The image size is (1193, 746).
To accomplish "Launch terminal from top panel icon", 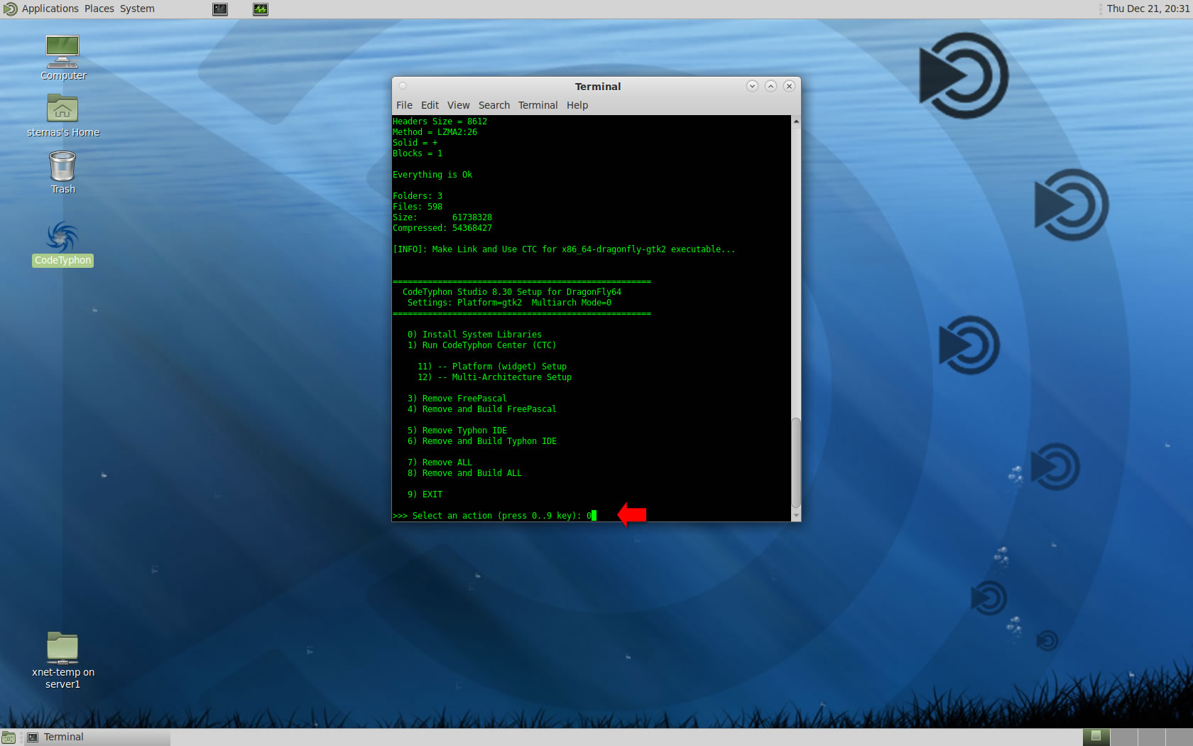I will pos(220,9).
